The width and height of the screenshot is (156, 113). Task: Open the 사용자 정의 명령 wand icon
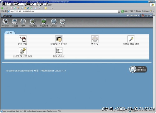tap(131, 39)
